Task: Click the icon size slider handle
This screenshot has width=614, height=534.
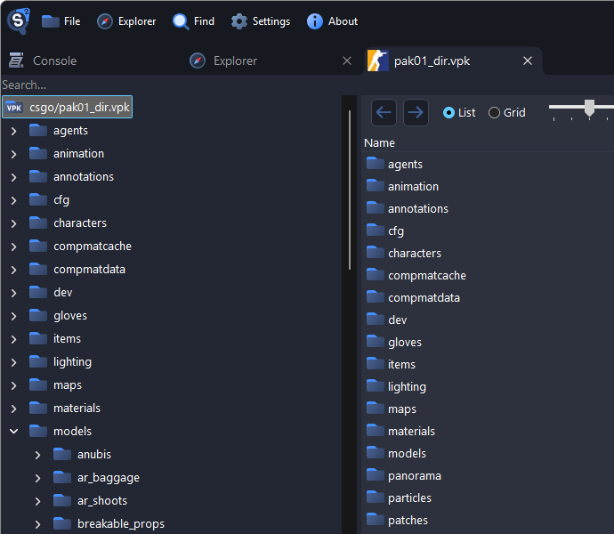Action: 589,108
